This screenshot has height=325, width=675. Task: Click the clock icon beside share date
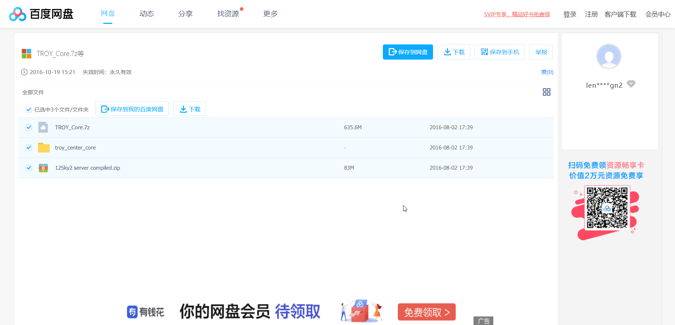(24, 72)
